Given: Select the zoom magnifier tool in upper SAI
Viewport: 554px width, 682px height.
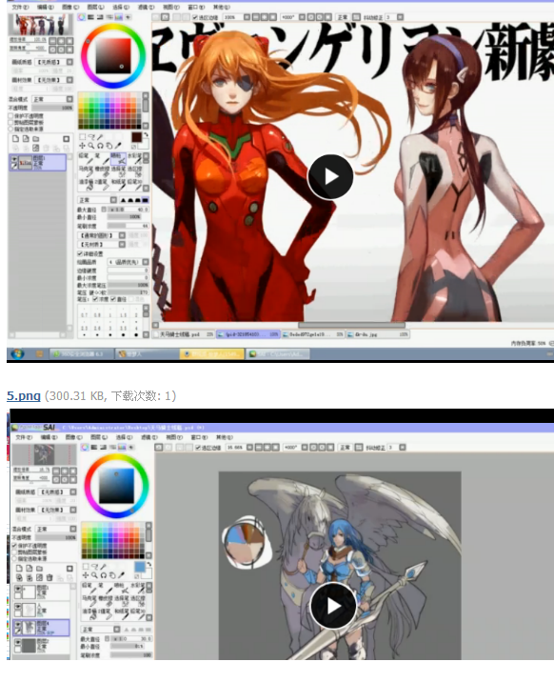Looking at the screenshot, I should coord(91,146).
